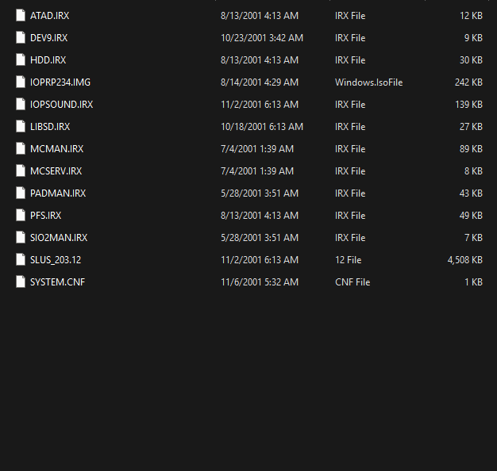This screenshot has height=471, width=497.
Task: Select the ATAD.IRX file name
Action: (49, 16)
